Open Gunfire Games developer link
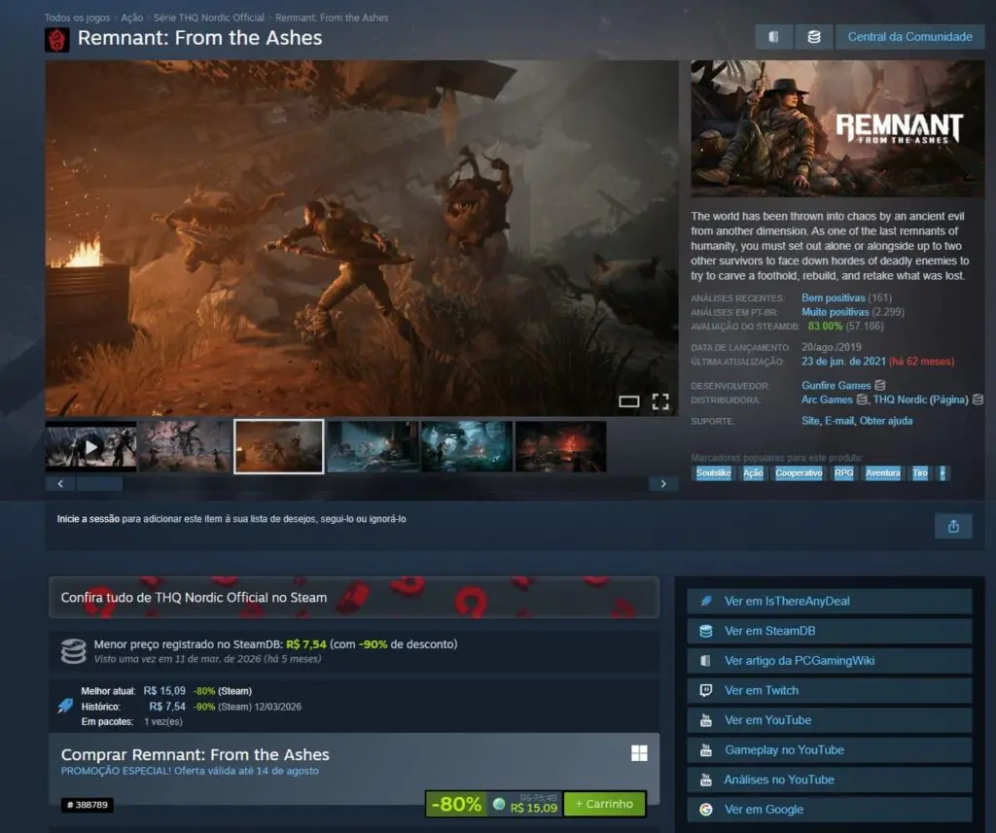The image size is (996, 833). 836,385
